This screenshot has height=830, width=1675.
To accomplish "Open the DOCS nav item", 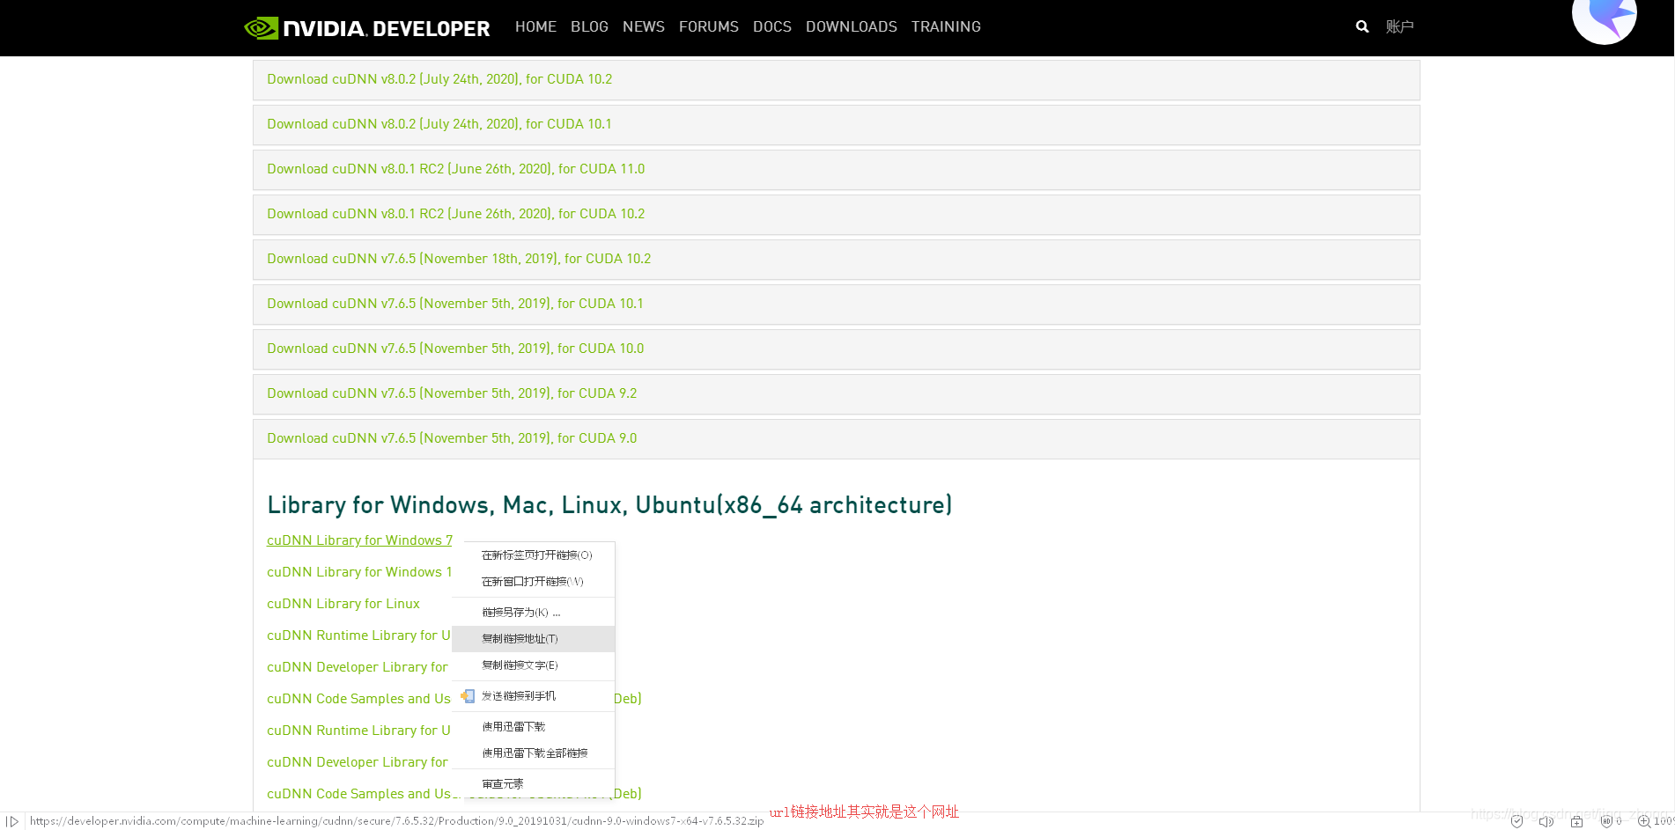I will point(772,27).
